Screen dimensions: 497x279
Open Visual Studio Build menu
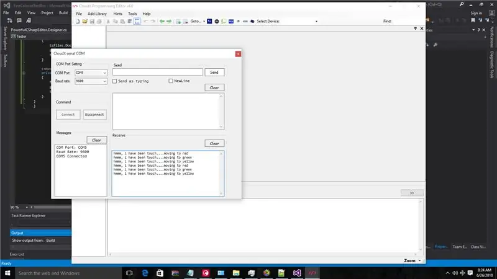tap(63, 12)
